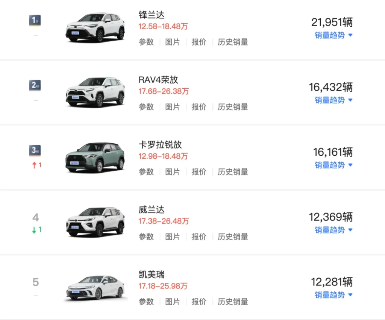Open the 锋兰达 car thumbnail image

pyautogui.click(x=95, y=27)
